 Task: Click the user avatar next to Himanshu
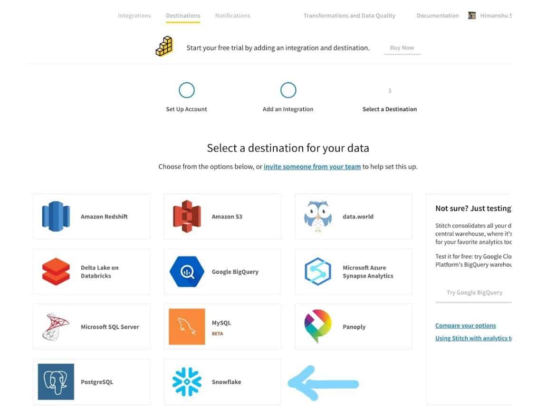pyautogui.click(x=472, y=15)
